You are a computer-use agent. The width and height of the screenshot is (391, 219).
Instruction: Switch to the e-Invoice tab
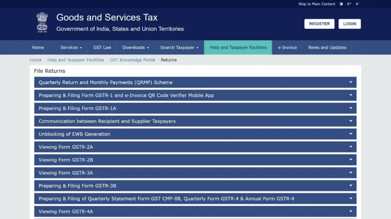[287, 47]
